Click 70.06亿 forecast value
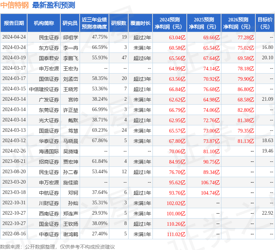Screen dimensions: 275x250 point(177,151)
